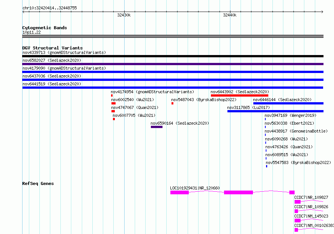Click the nsv6590164 (Sedlazeck2020) label
The image size is (334, 234).
180,123
